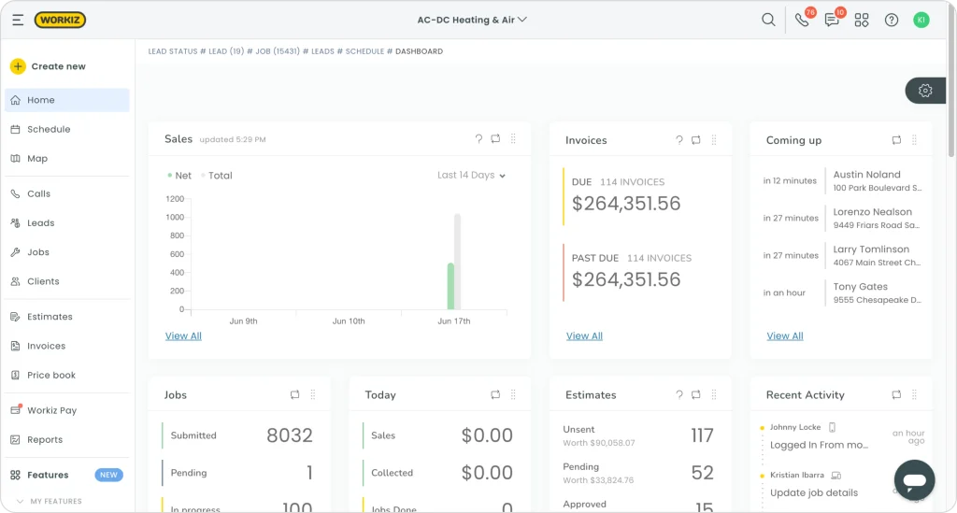957x513 pixels.
Task: Toggle the Total series legend in chart
Action: tap(217, 176)
